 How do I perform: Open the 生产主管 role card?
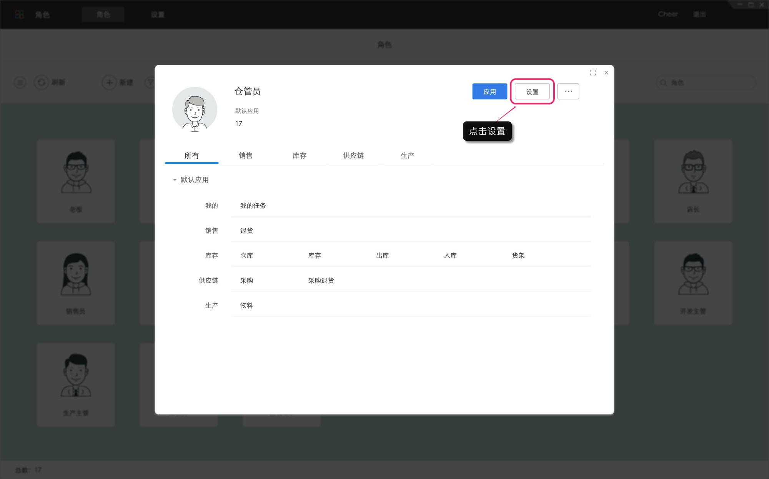[76, 385]
